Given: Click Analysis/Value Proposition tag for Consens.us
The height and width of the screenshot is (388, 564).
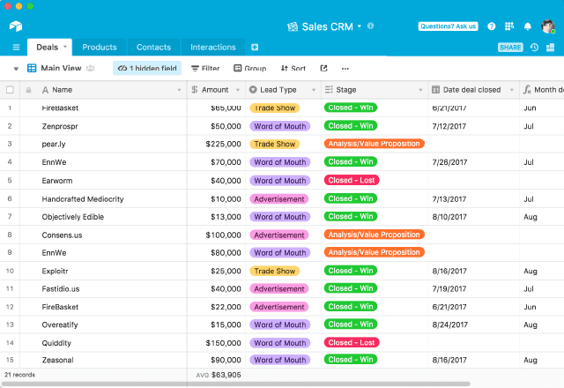Looking at the screenshot, I should pyautogui.click(x=374, y=235).
